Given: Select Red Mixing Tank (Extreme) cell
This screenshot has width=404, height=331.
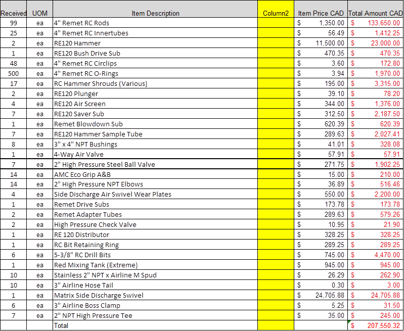Looking at the screenshot, I should (155, 265).
